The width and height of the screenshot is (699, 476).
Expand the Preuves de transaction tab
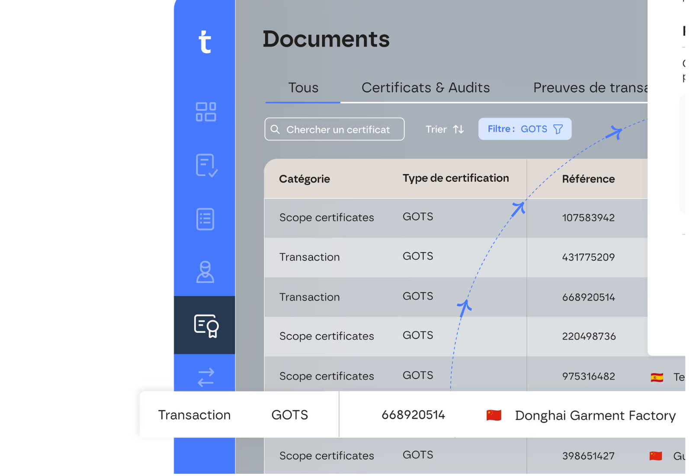click(x=590, y=87)
